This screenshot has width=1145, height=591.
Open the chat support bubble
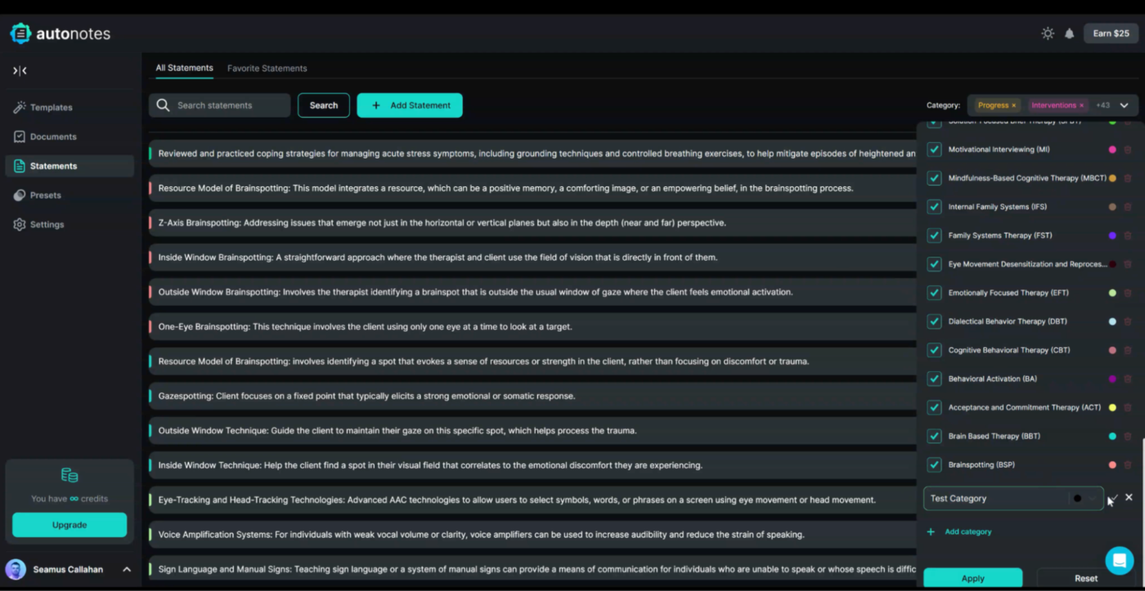coord(1119,561)
